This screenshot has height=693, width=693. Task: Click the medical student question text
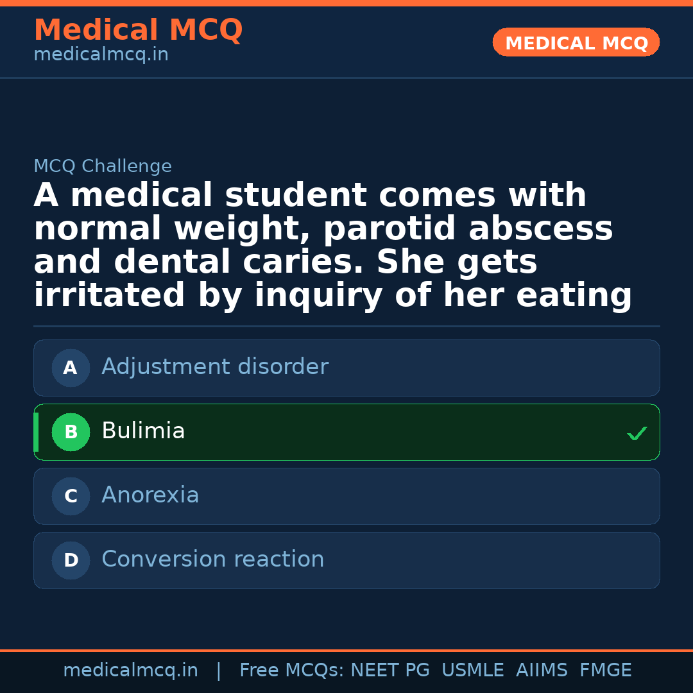[x=333, y=246]
